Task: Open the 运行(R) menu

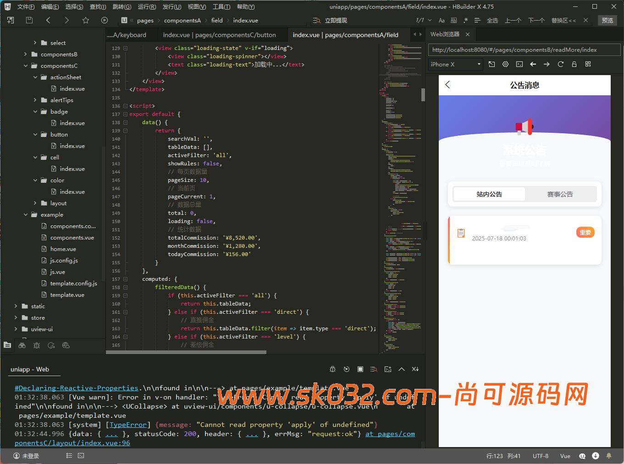Action: (147, 6)
